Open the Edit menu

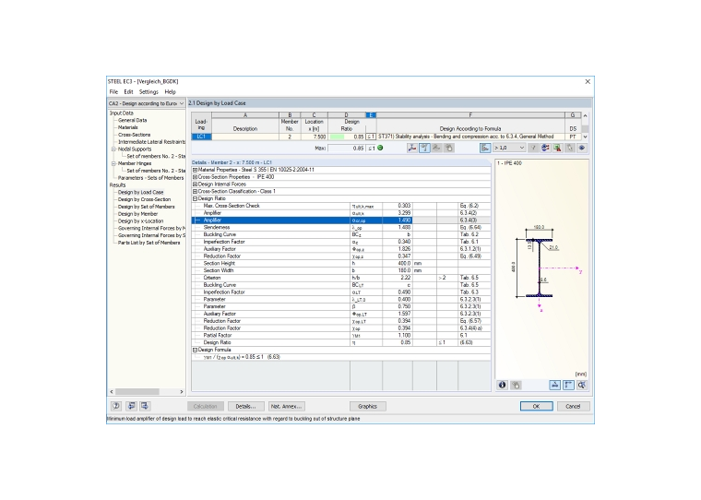tap(129, 91)
